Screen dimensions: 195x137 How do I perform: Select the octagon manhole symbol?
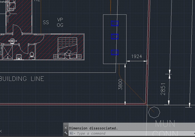coord(154,112)
